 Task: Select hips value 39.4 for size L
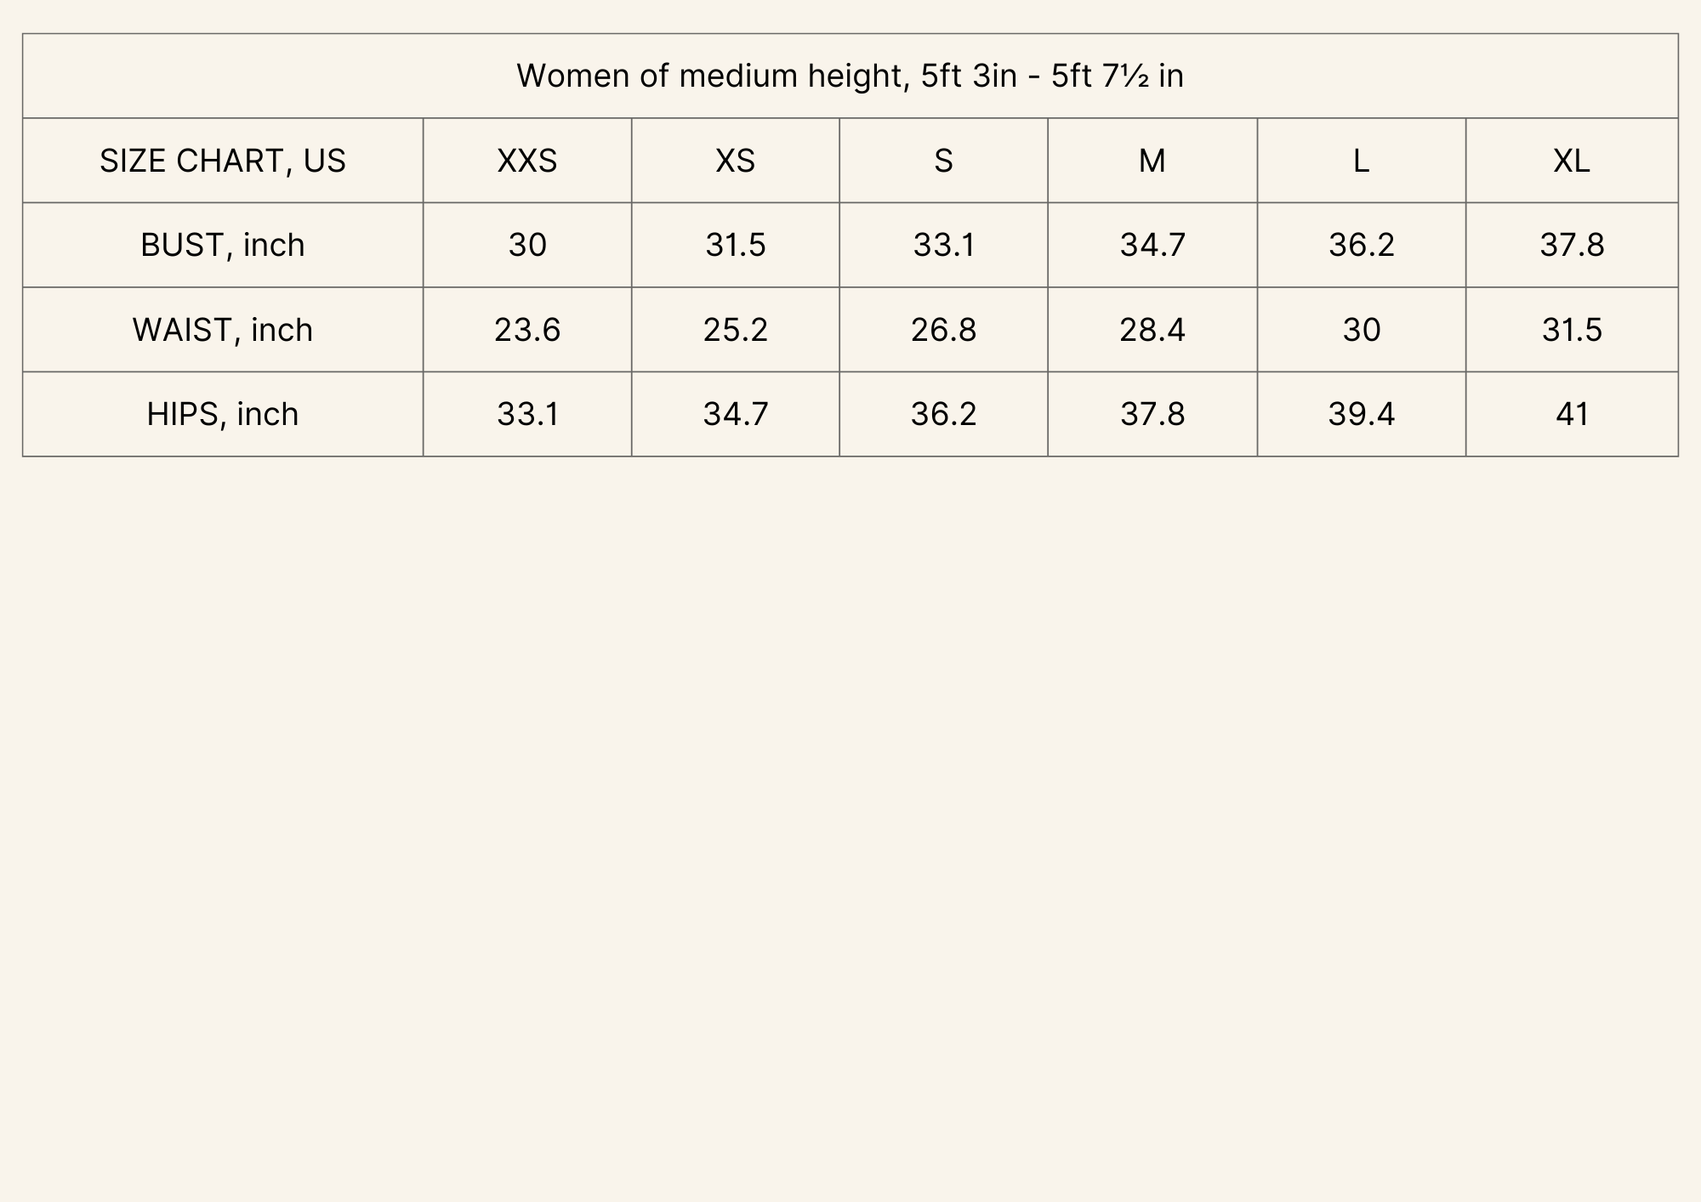coord(1361,414)
